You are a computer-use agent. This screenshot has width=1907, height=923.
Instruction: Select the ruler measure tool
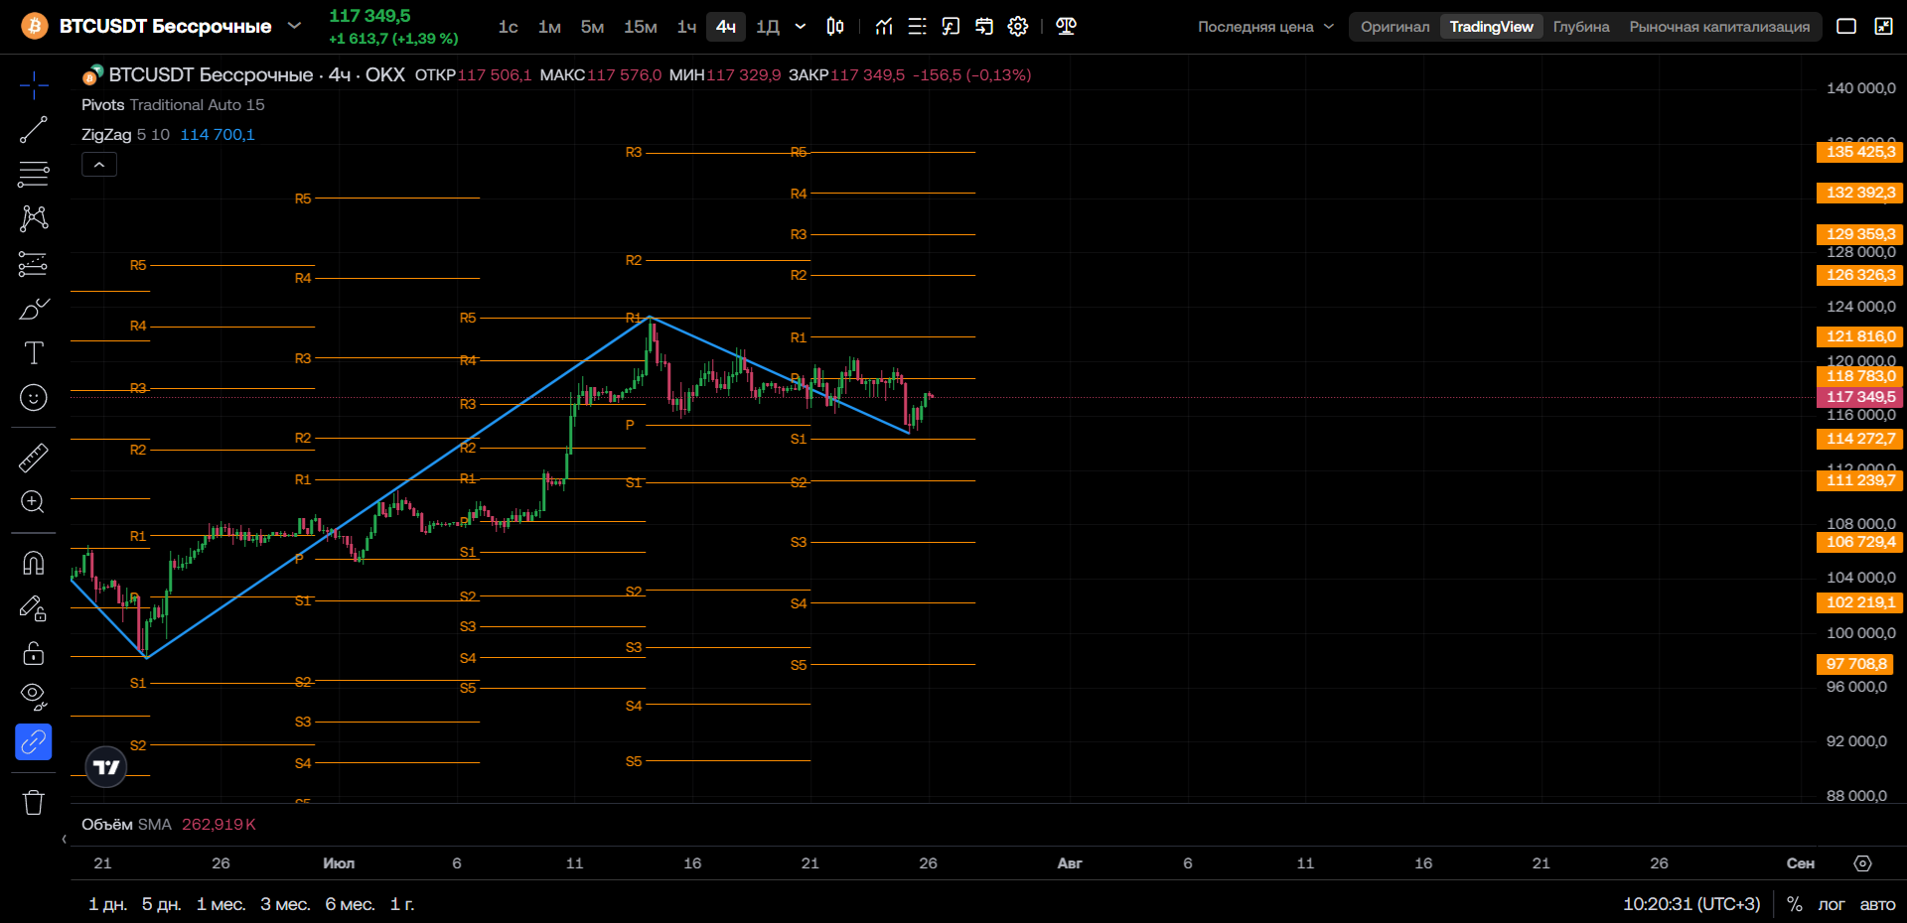(x=34, y=458)
